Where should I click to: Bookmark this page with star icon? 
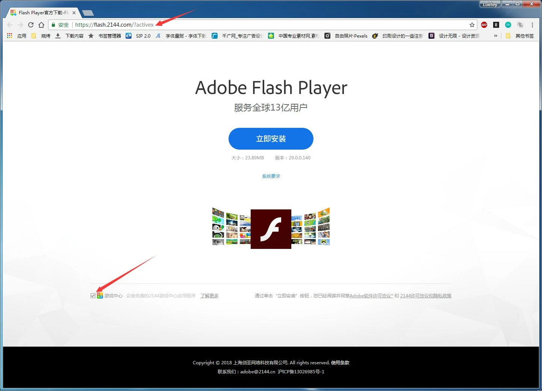(x=472, y=25)
